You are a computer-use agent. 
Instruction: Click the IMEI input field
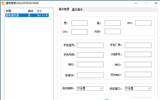click(90, 64)
